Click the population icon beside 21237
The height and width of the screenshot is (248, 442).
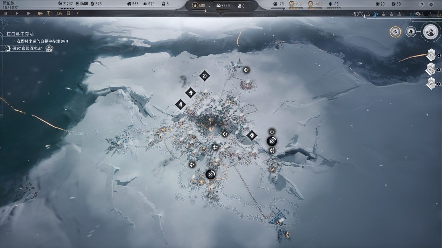point(60,4)
